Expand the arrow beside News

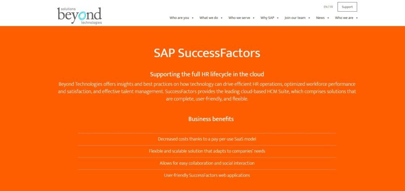click(328, 18)
